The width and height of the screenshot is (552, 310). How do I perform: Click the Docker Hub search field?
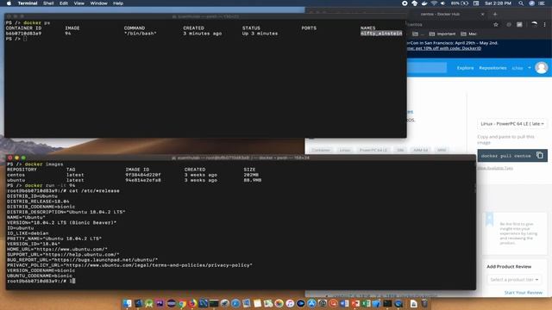427,67
